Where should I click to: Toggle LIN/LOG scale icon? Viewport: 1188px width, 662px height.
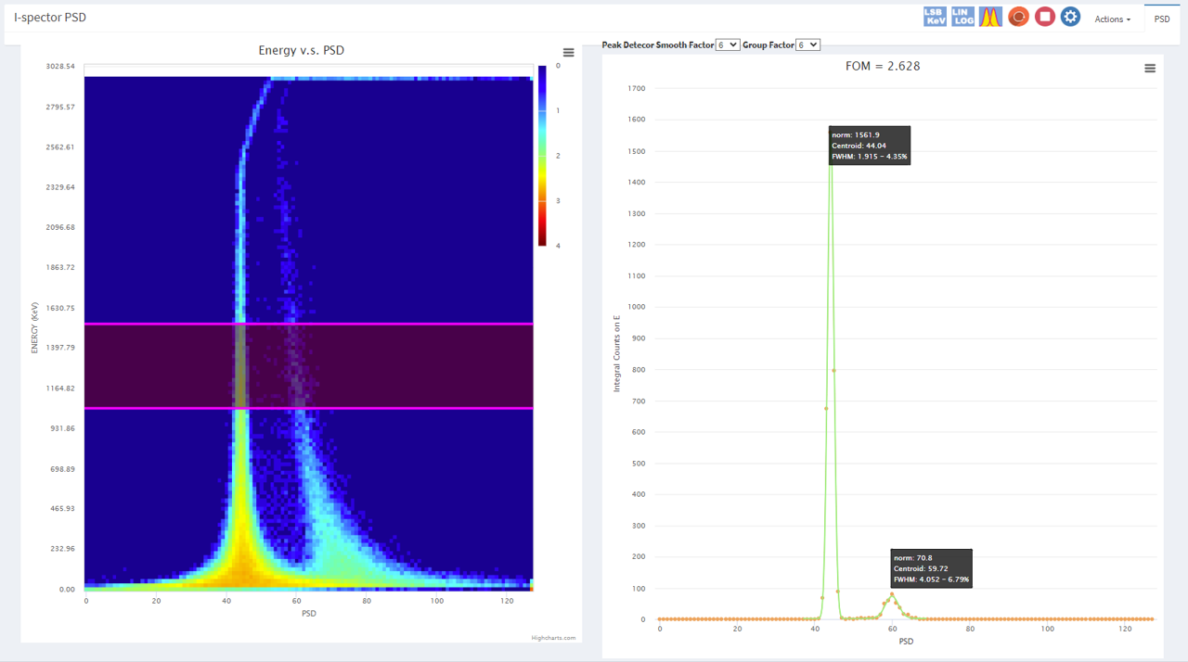[963, 17]
